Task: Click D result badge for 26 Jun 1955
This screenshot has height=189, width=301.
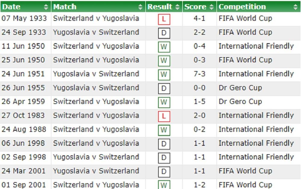Action: pyautogui.click(x=164, y=88)
